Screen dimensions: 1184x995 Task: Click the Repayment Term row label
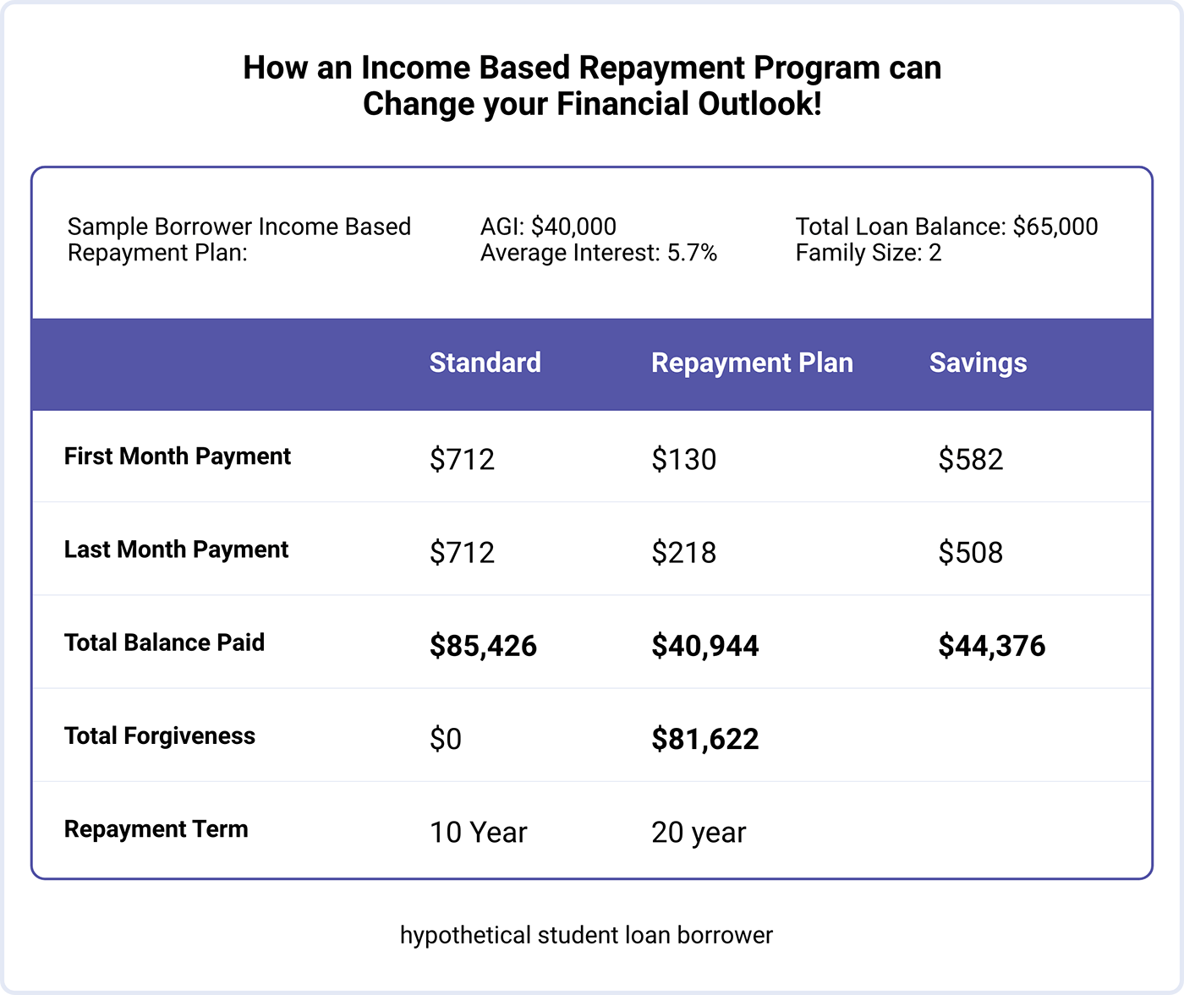click(156, 829)
